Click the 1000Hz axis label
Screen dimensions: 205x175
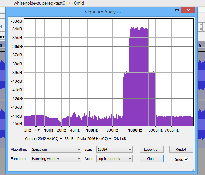(x=135, y=130)
